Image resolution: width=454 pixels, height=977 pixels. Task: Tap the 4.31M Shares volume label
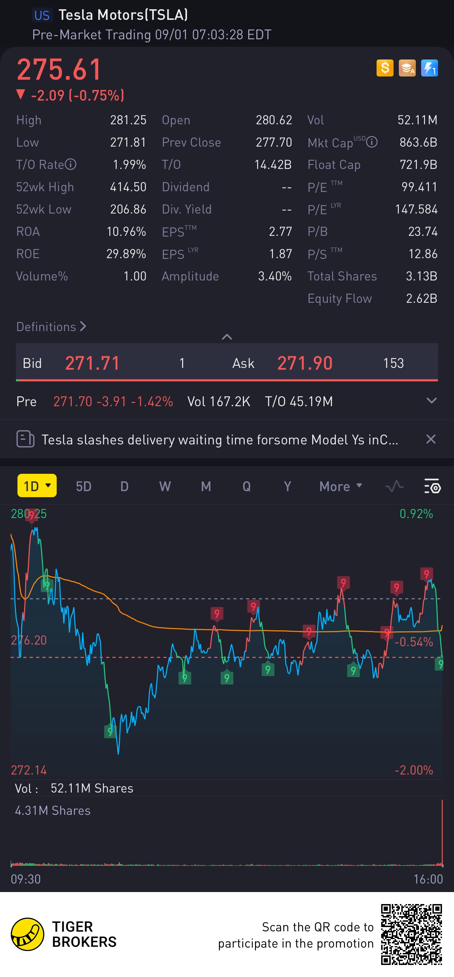53,811
